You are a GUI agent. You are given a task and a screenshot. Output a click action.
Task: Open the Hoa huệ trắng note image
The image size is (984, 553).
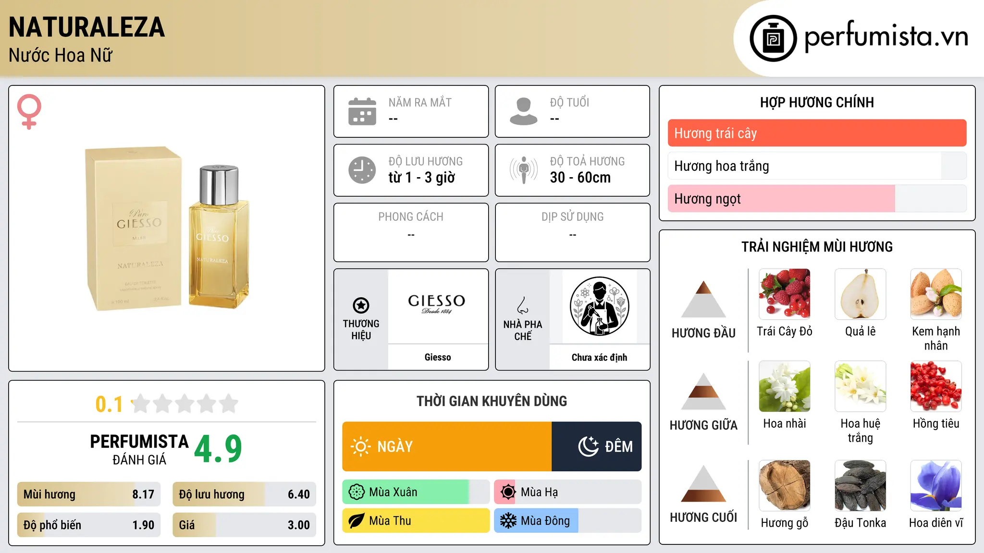[x=860, y=386]
